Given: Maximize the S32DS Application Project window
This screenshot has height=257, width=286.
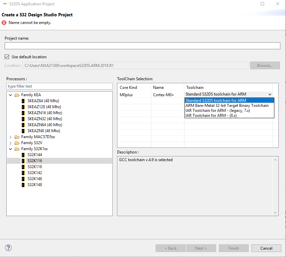Looking at the screenshot, I should point(262,4).
